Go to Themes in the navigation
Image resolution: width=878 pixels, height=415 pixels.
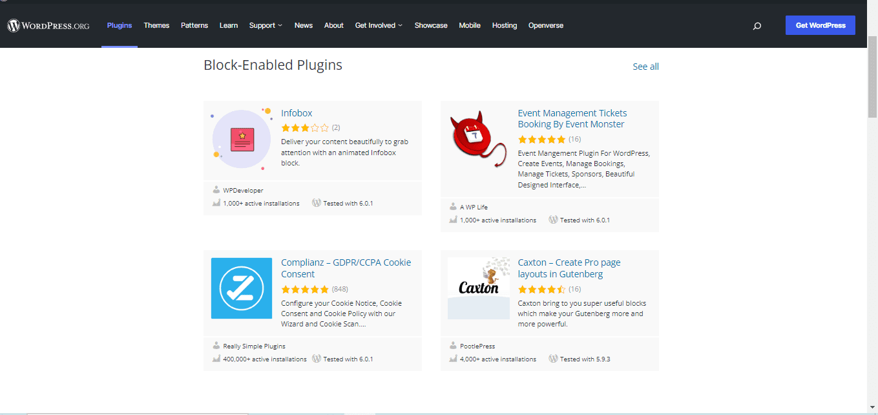(156, 26)
